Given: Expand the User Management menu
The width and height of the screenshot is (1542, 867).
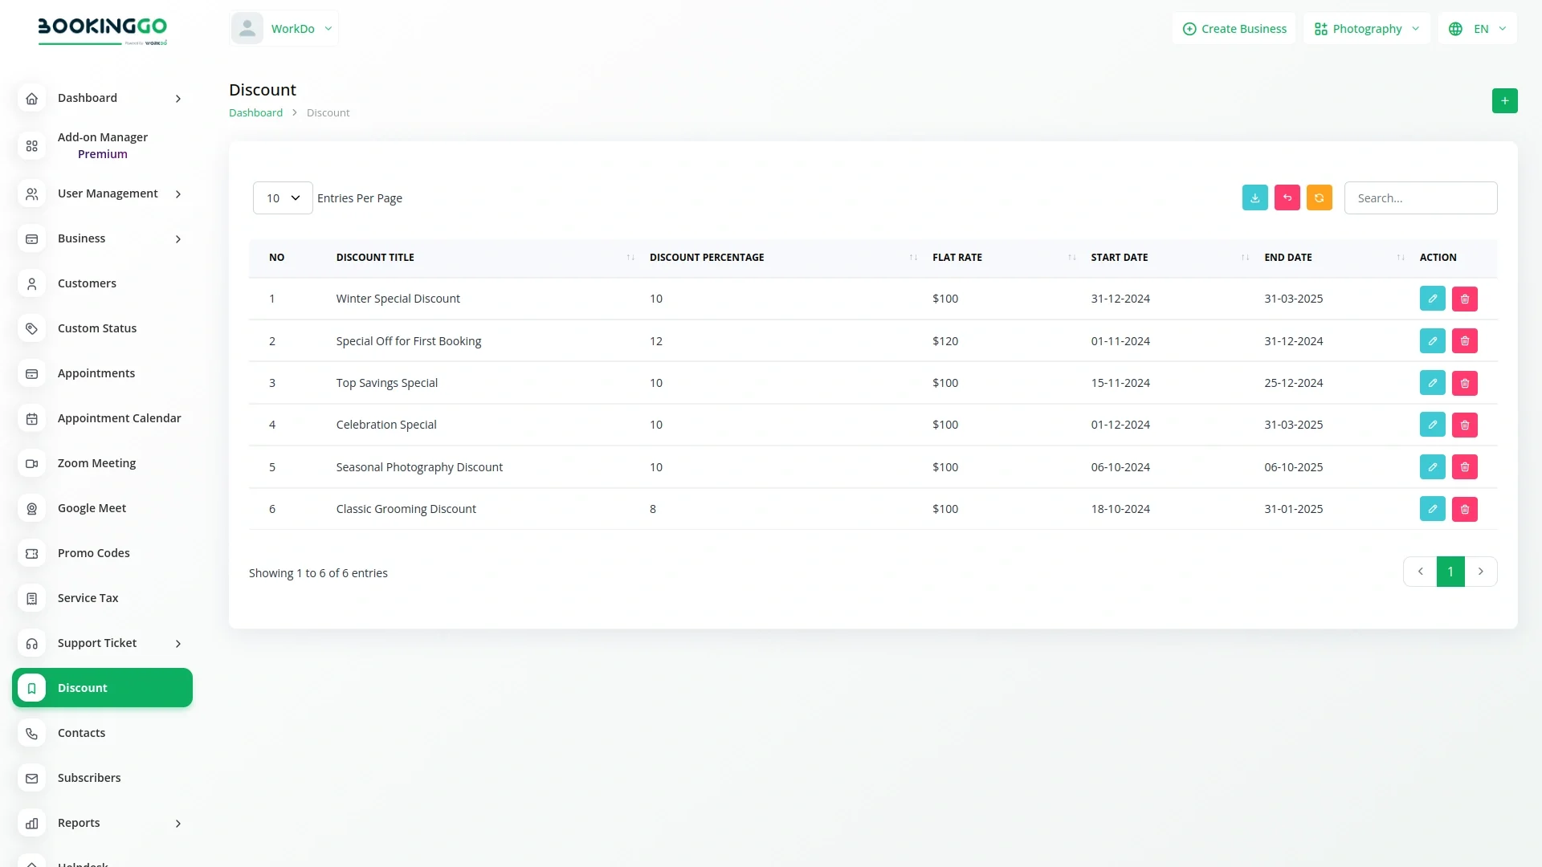Looking at the screenshot, I should pyautogui.click(x=108, y=193).
